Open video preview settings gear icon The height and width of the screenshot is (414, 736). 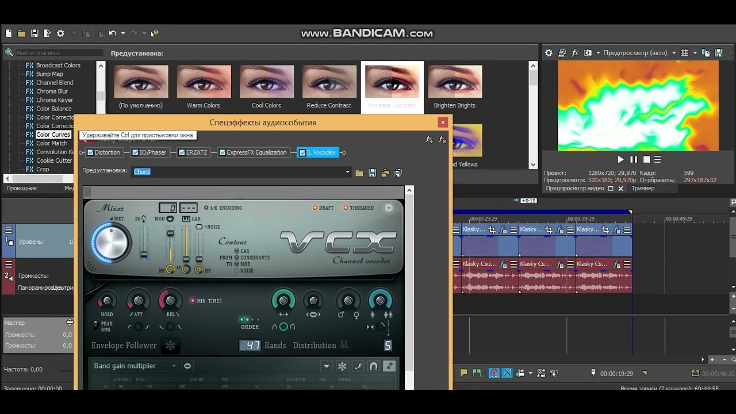(549, 53)
